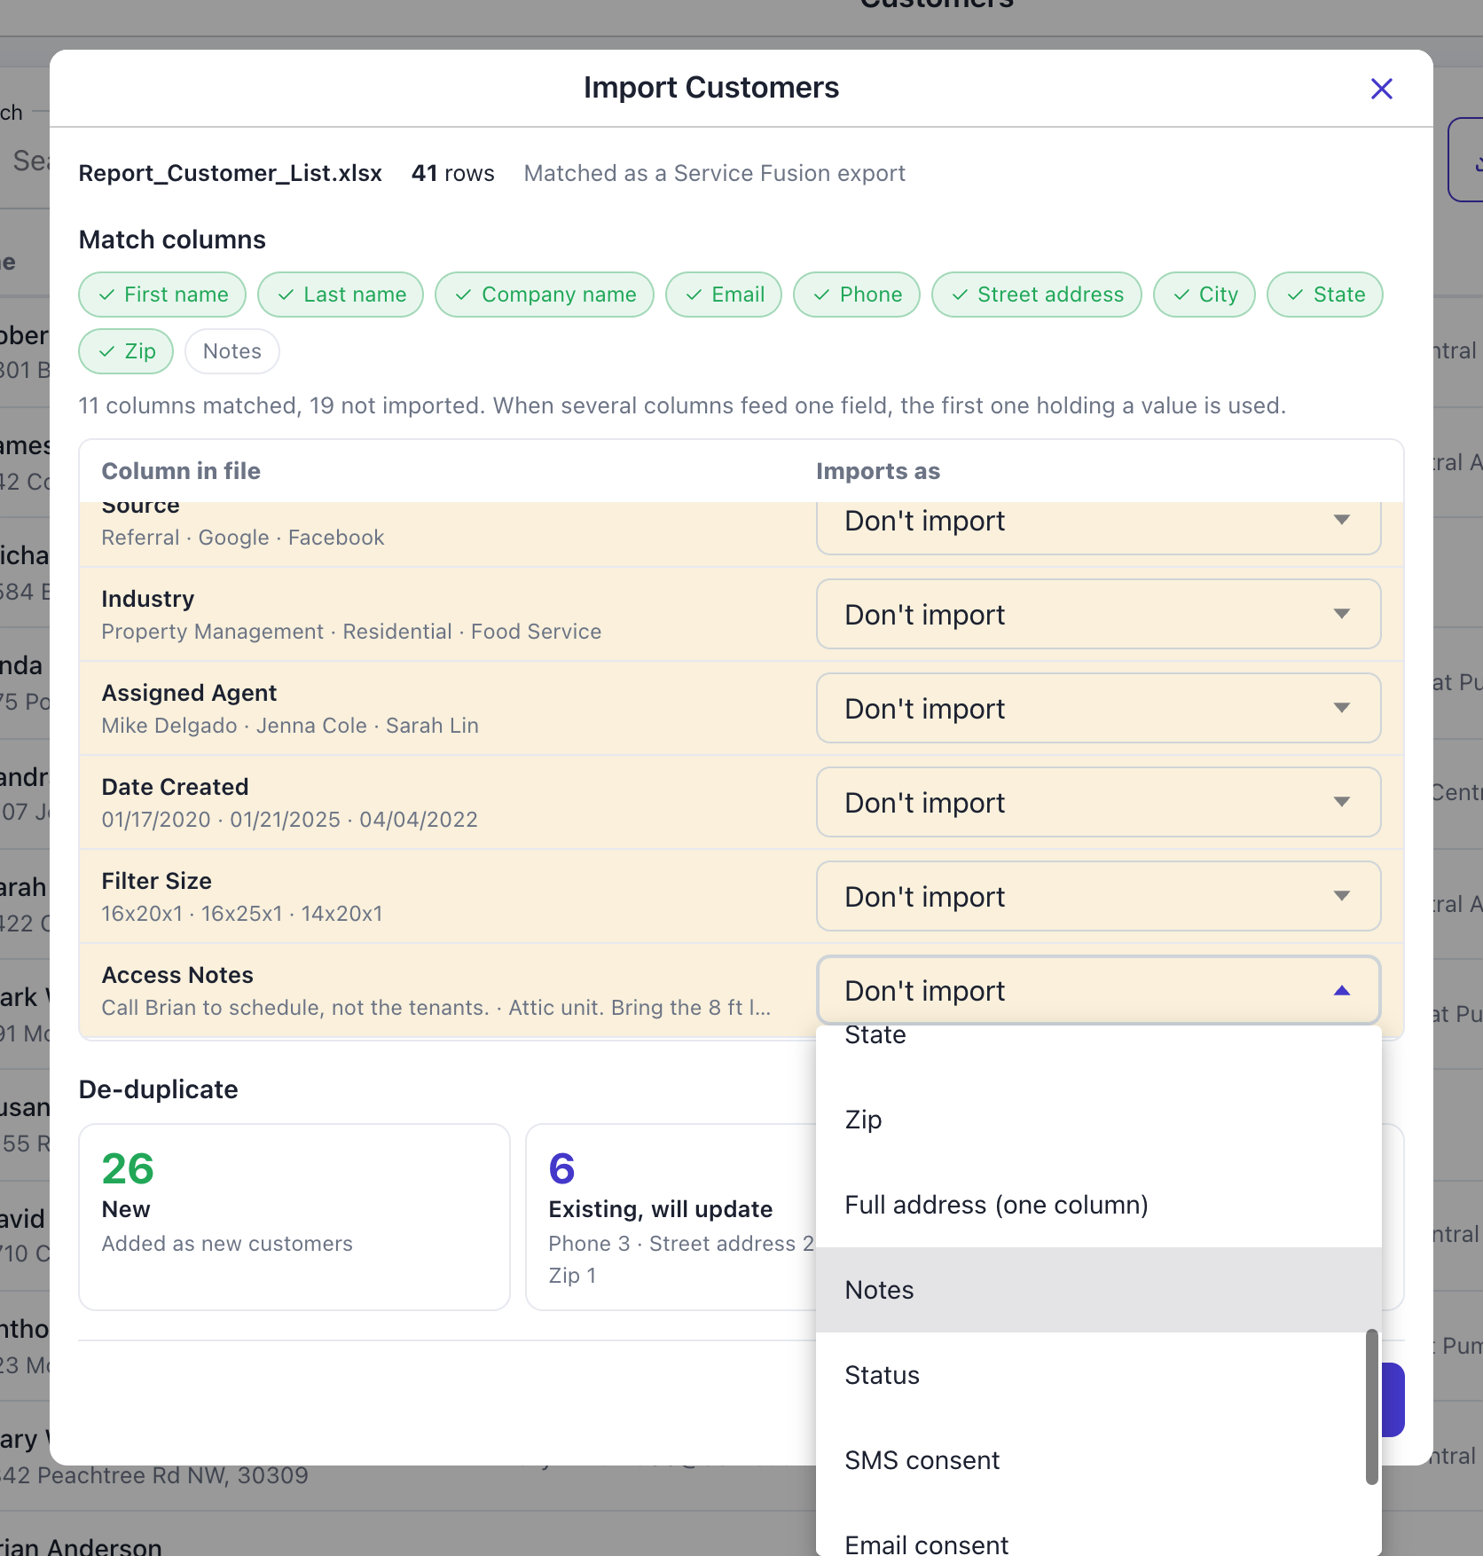The image size is (1483, 1556).
Task: Click the unmatched Notes chip
Action: (x=232, y=351)
